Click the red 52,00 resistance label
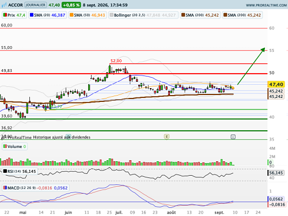 pyautogui.click(x=116, y=61)
